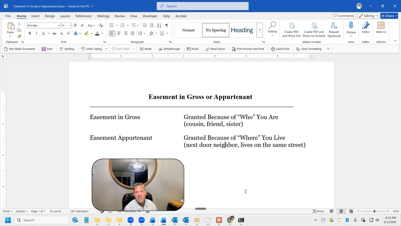Open the Editing mode dropdown

[368, 16]
